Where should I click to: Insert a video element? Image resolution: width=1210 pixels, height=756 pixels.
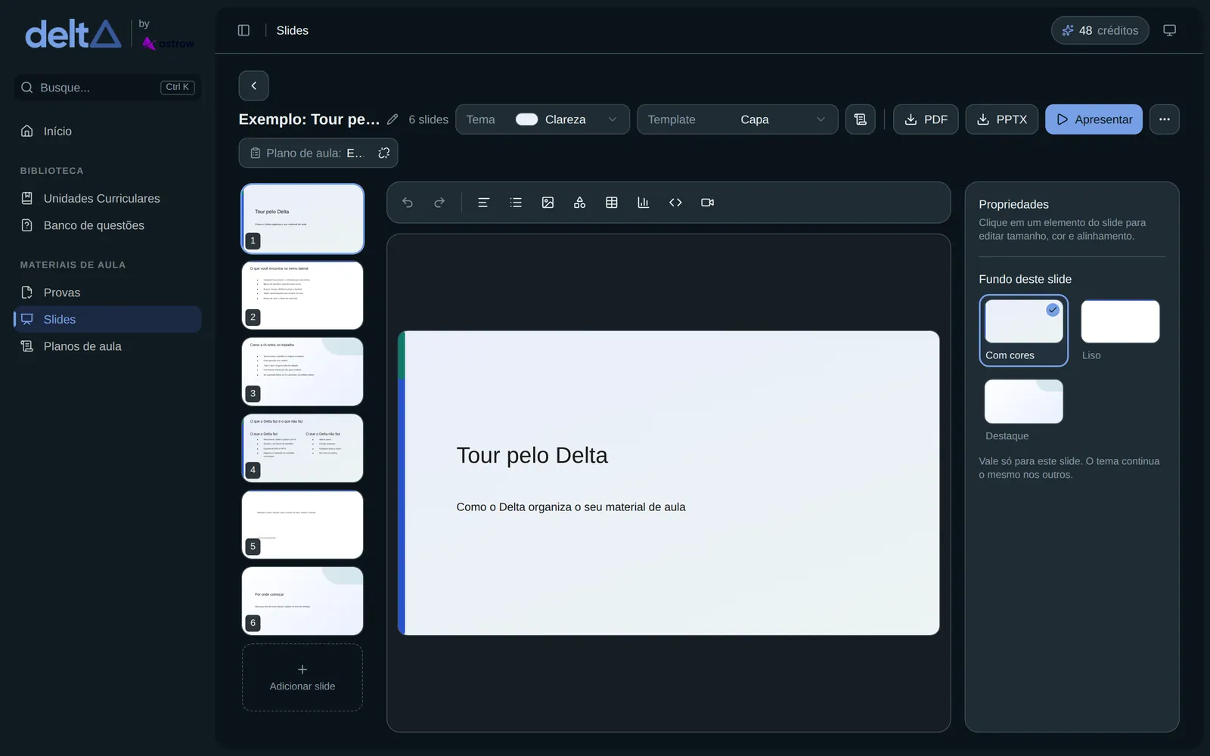[708, 203]
